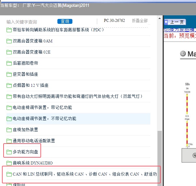Open folder icon for 通用移动电话适配装置
The image size is (196, 186).
coord(9,141)
